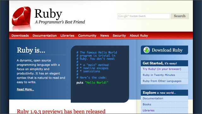Open the Ruby 1.9.3 preview1 released headline
Screen dimensions: 202x114
(61, 111)
